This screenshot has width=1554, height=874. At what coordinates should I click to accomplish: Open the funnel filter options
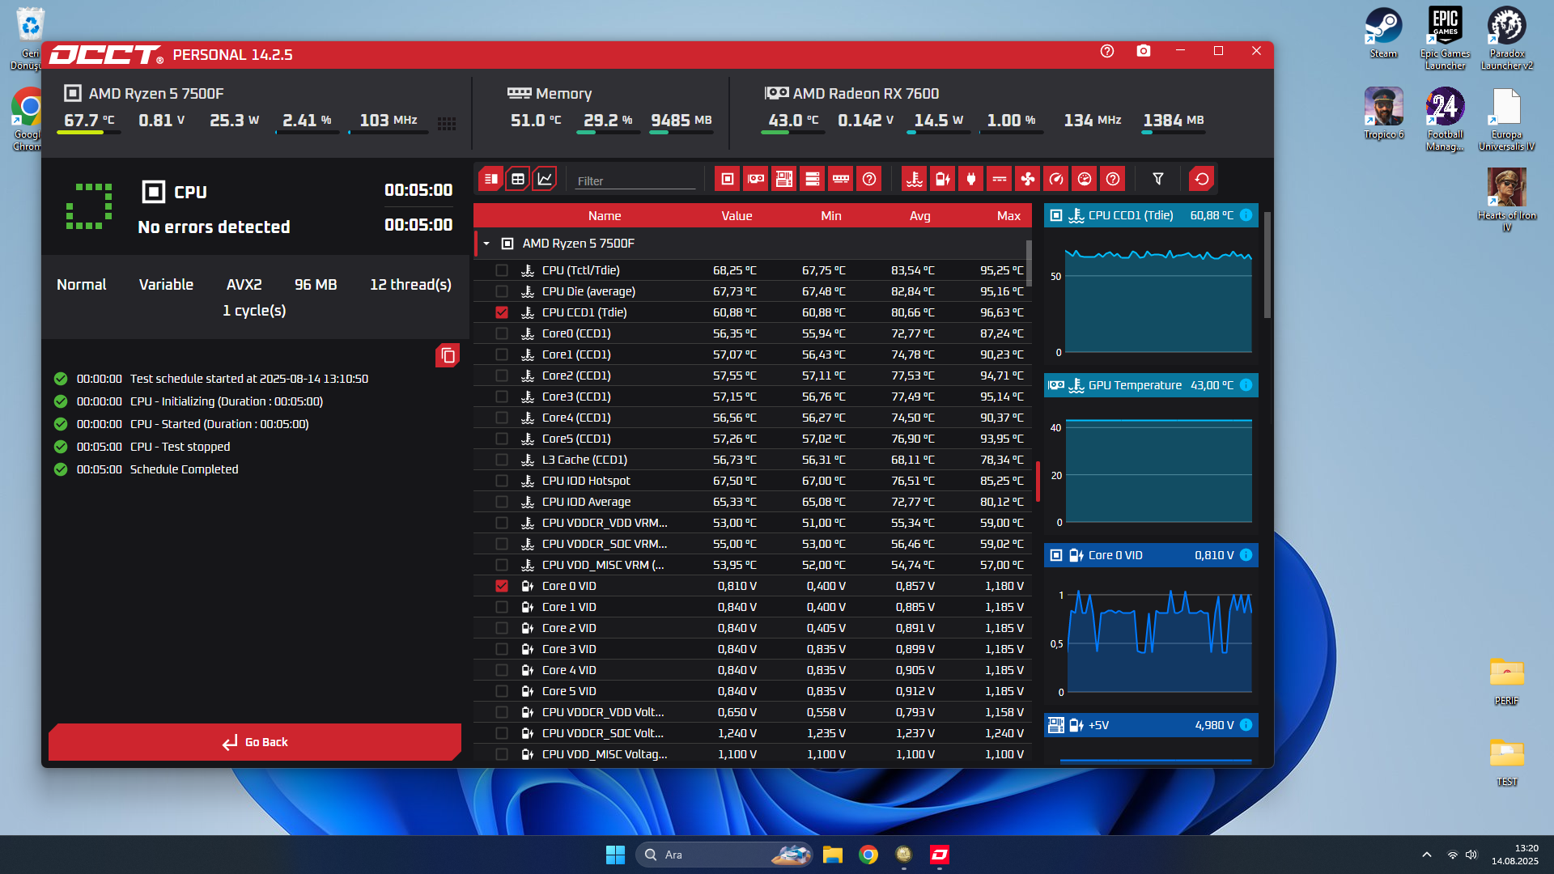coord(1158,179)
